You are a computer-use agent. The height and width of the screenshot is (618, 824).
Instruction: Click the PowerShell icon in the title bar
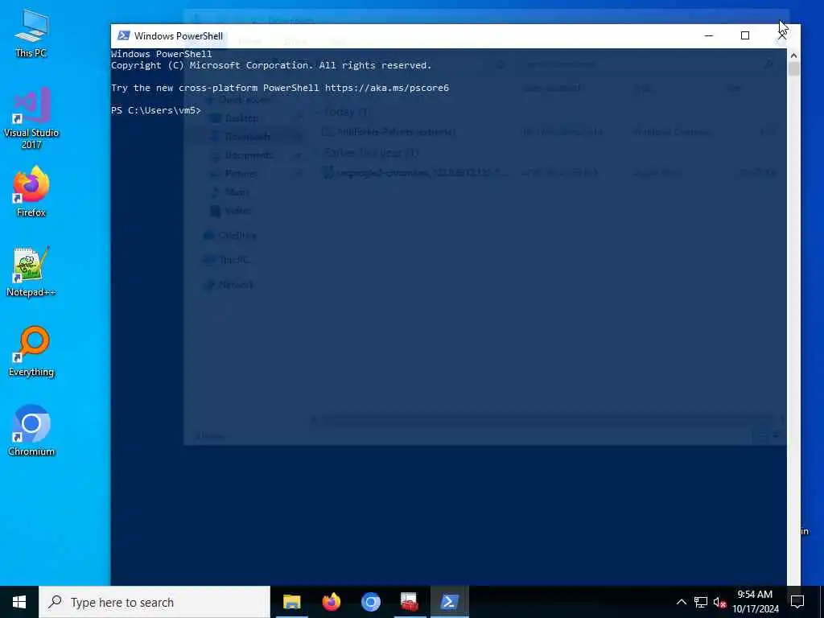coord(123,35)
